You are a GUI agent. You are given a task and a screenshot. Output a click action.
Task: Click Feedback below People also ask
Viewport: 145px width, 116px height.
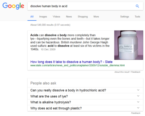tap(136, 113)
